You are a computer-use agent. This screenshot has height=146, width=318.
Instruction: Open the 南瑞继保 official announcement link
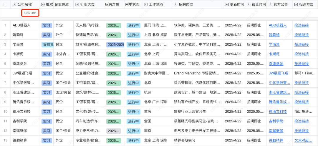pos(276,131)
